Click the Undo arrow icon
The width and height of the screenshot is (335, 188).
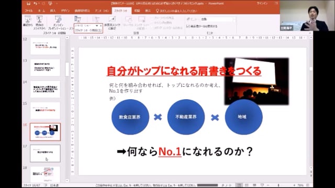(x=35, y=4)
